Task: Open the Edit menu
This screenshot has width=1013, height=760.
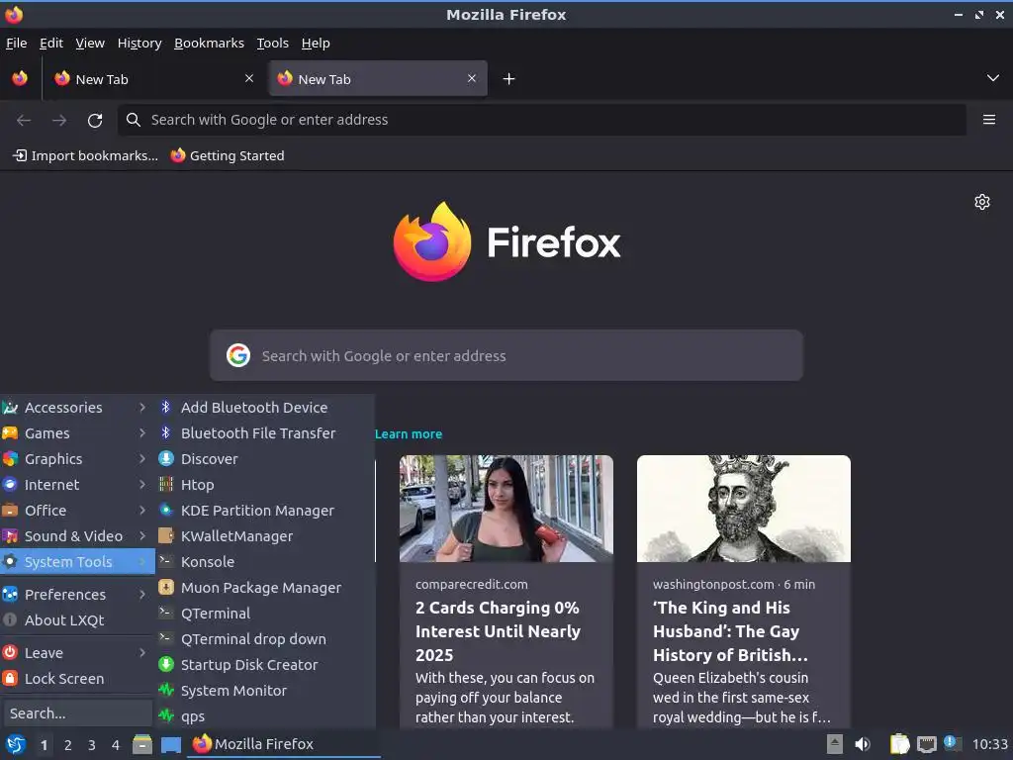Action: (x=51, y=44)
